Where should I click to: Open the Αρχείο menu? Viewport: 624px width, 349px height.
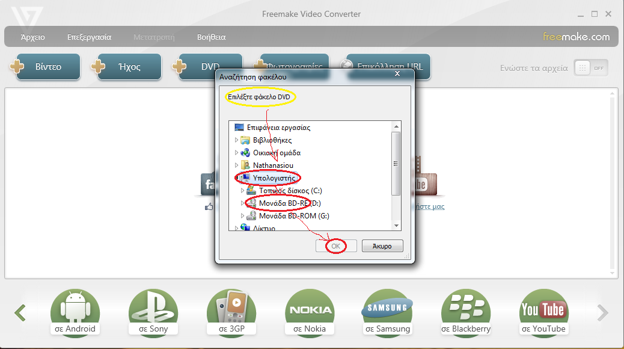click(x=32, y=37)
